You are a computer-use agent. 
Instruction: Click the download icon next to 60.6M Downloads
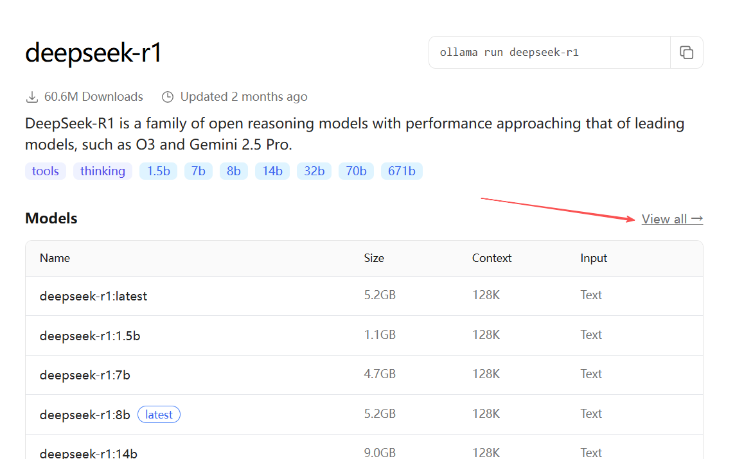tap(32, 97)
